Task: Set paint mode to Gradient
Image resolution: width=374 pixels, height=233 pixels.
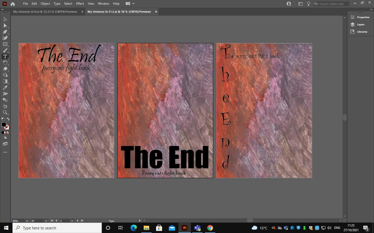Action: tap(5, 132)
